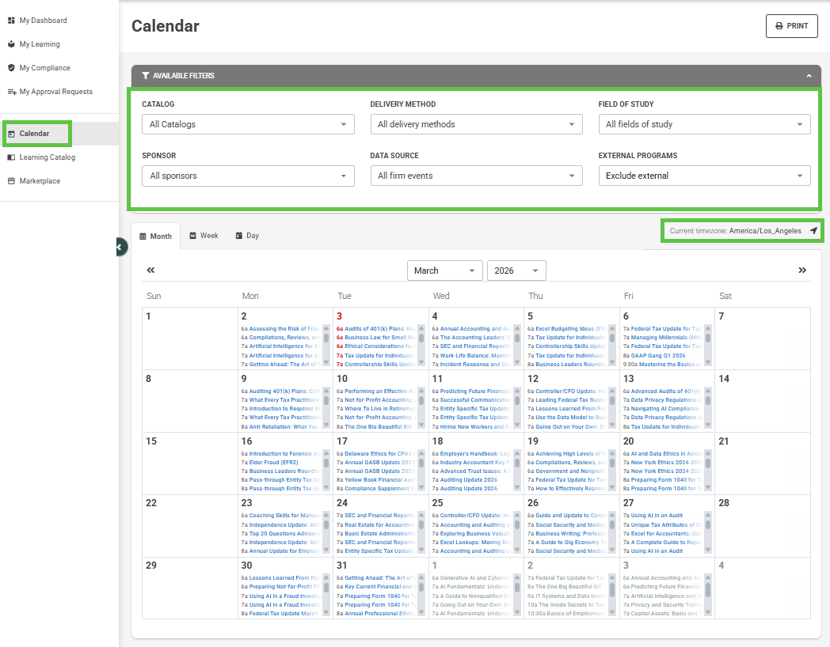Click the Learning Catalog book icon

click(11, 157)
